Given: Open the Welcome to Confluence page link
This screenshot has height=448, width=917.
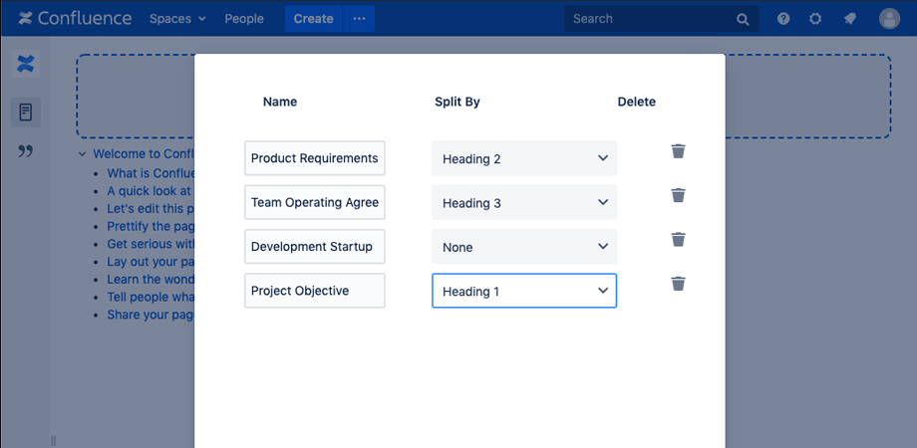Looking at the screenshot, I should (144, 154).
